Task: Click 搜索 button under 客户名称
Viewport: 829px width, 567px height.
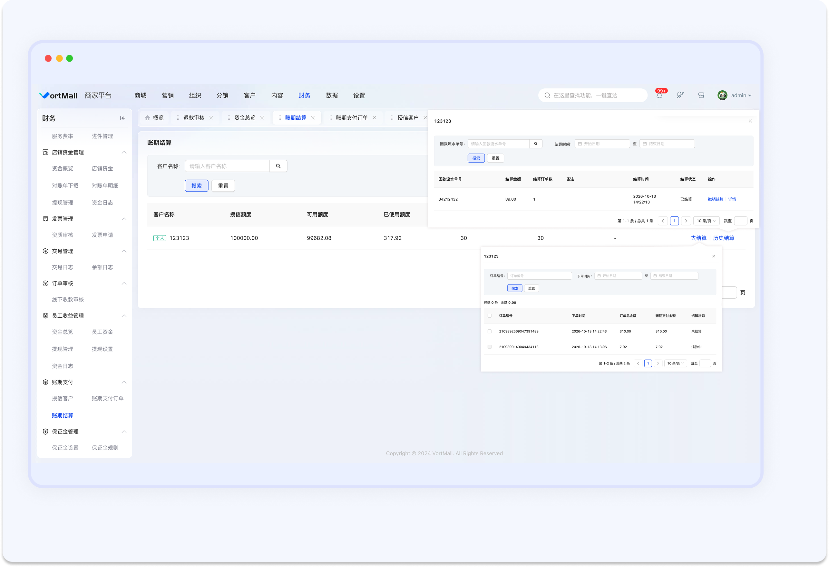Action: click(x=197, y=186)
